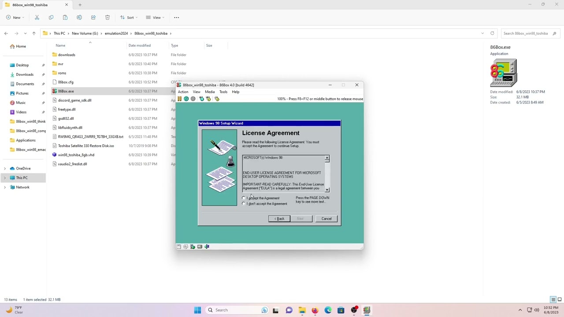Show hidden system tray icons

click(520, 310)
